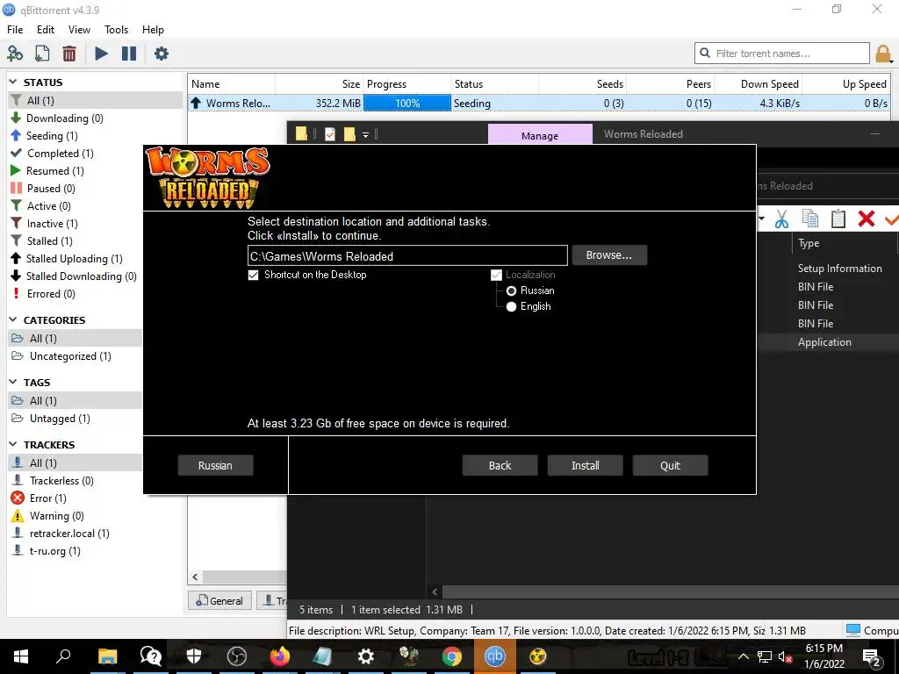Click the destination path input field
This screenshot has height=674, width=899.
click(x=407, y=256)
